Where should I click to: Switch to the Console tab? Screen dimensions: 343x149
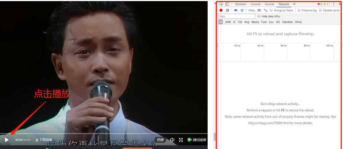255,4
